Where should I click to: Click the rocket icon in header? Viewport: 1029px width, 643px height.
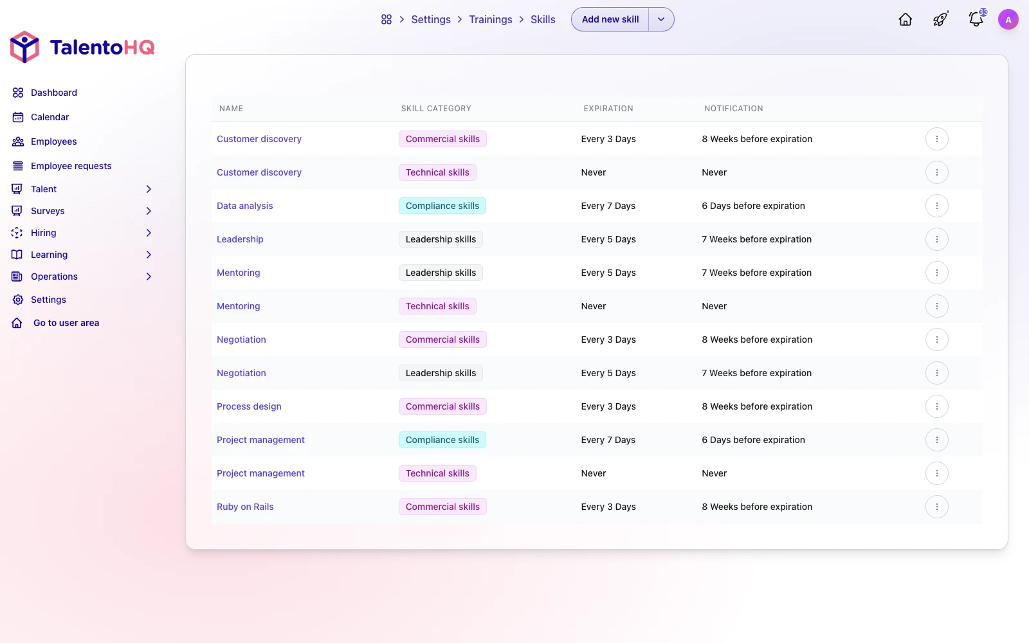(940, 19)
